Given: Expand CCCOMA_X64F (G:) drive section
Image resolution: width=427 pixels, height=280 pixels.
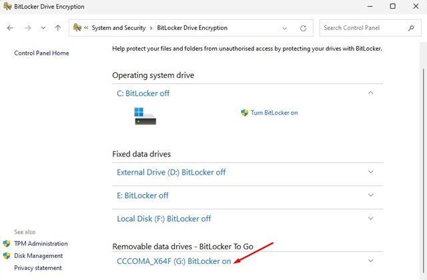Looking at the screenshot, I should [x=371, y=261].
